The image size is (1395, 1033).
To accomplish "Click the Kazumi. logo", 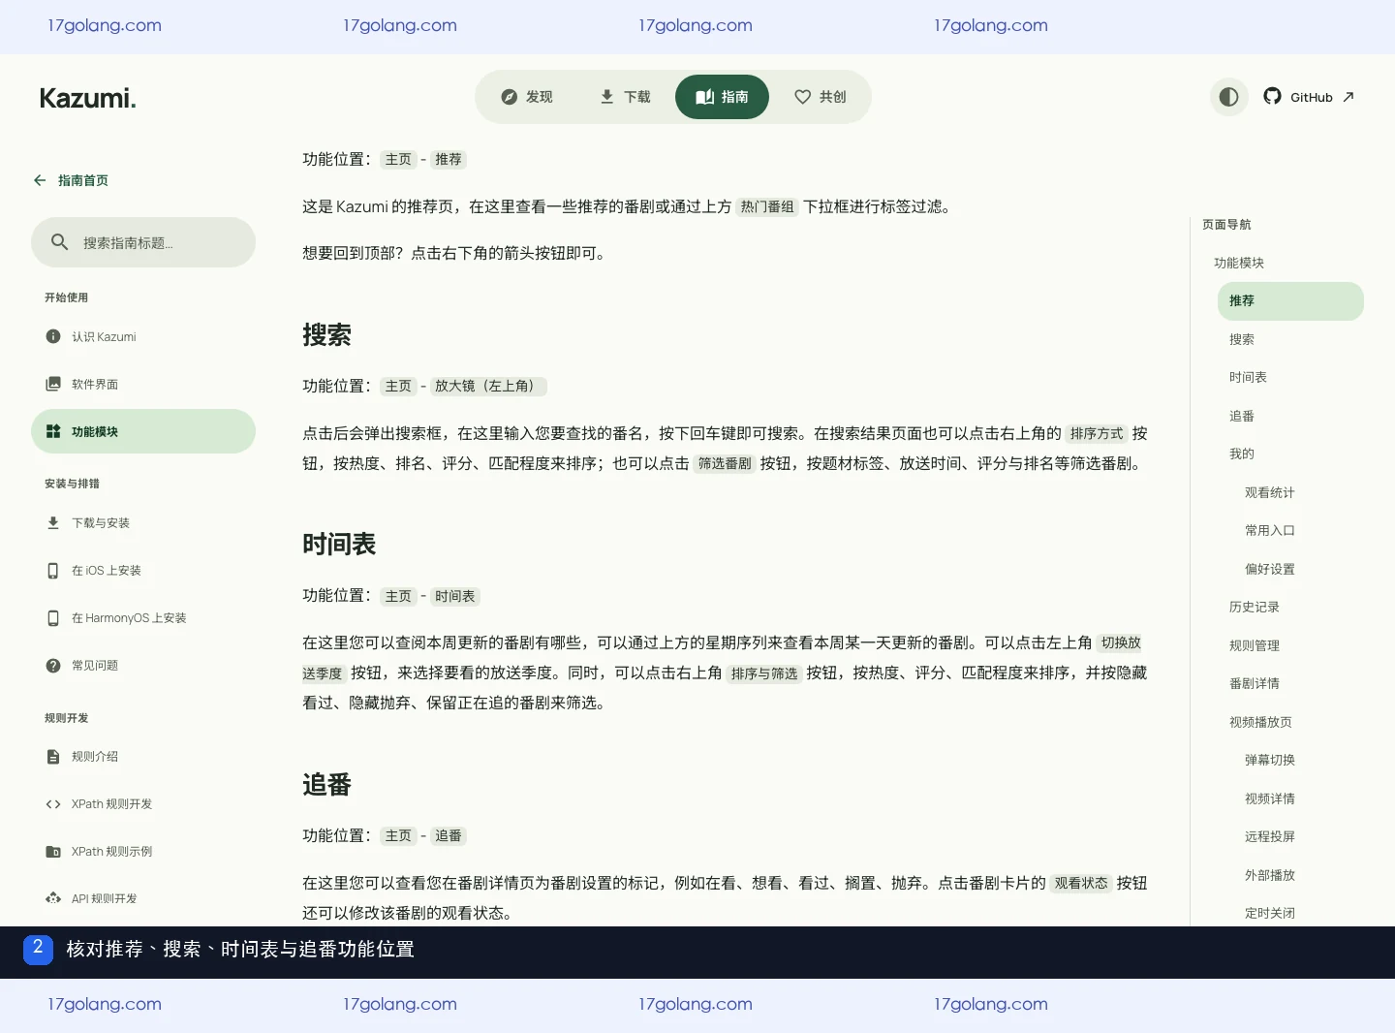I will pos(87,98).
